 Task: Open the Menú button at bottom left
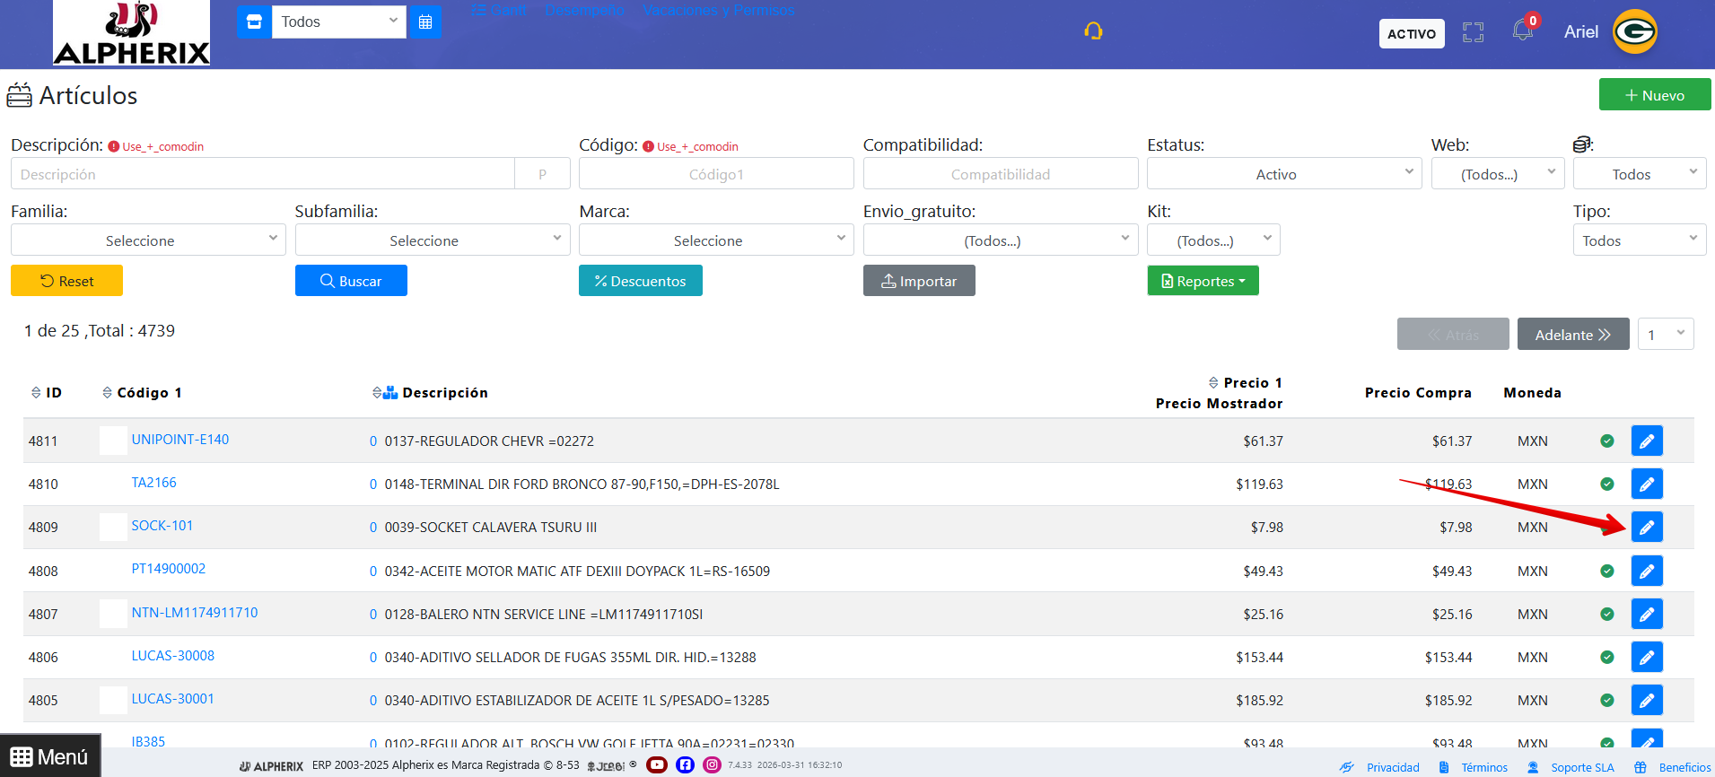50,756
